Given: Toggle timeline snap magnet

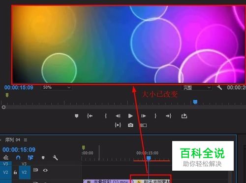Looking at the screenshot, I should tap(18, 158).
